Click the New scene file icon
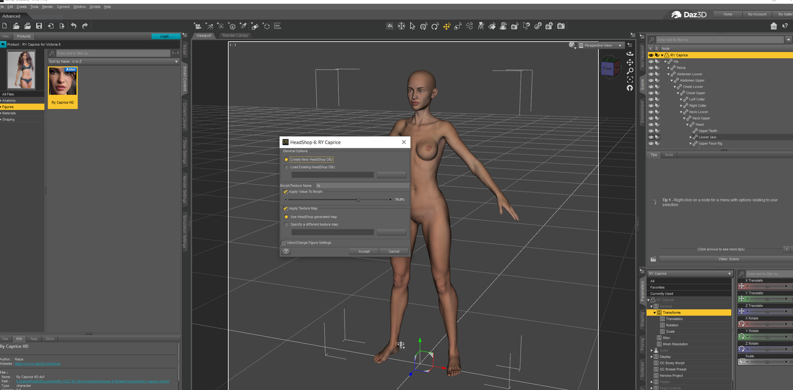Viewport: 793px width, 390px height. (x=4, y=26)
